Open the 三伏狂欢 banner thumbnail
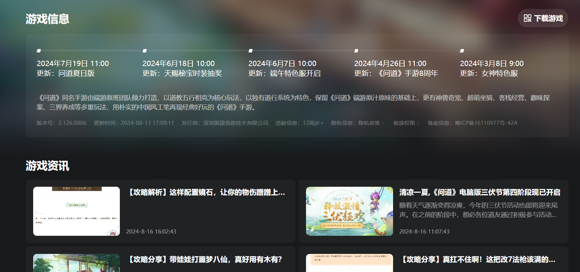The image size is (580, 272). tap(349, 211)
